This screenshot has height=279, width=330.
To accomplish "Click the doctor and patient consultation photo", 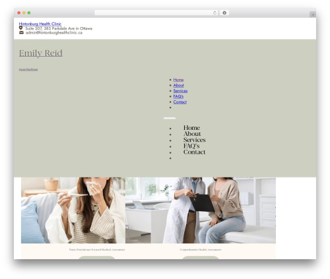I will pyautogui.click(x=201, y=210).
